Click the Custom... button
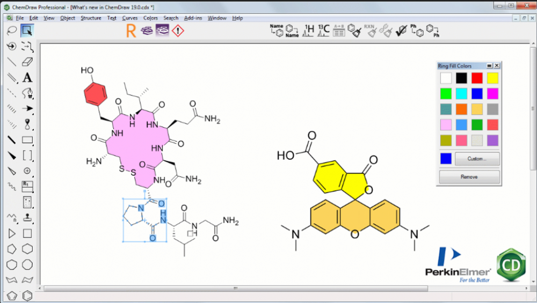 pos(477,159)
